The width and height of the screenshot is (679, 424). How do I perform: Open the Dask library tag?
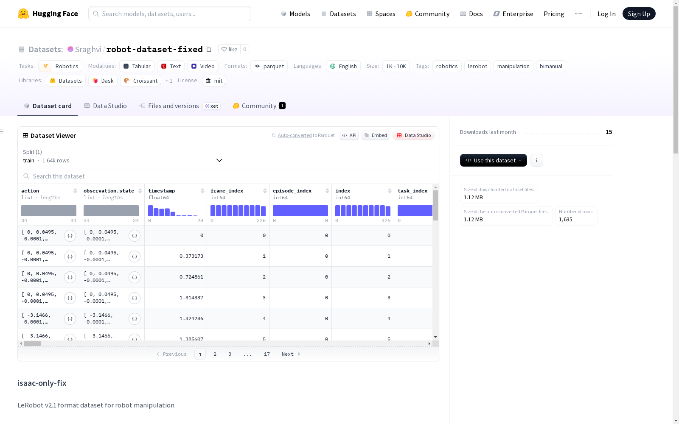(103, 81)
